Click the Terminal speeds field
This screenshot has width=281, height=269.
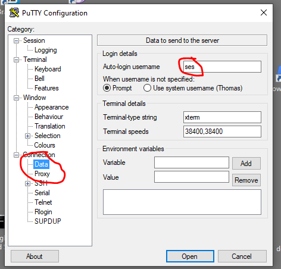[x=222, y=132]
